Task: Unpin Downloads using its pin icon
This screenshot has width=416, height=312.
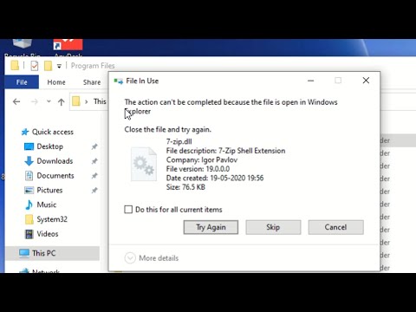Action: [x=94, y=161]
